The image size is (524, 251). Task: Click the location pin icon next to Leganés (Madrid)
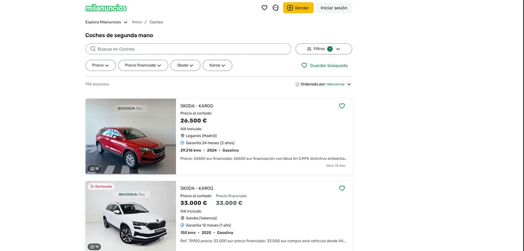pyautogui.click(x=182, y=135)
